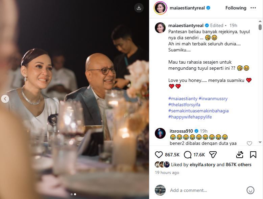Viewport: 263px width, 199px height.
Task: Like itsrossa910's comment
Action: pyautogui.click(x=249, y=143)
